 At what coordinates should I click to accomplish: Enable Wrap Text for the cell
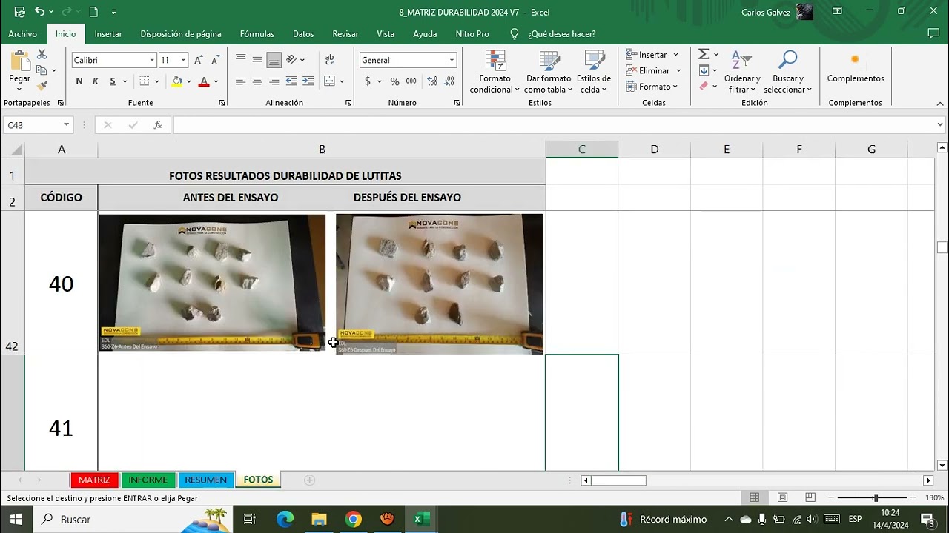[x=330, y=60]
